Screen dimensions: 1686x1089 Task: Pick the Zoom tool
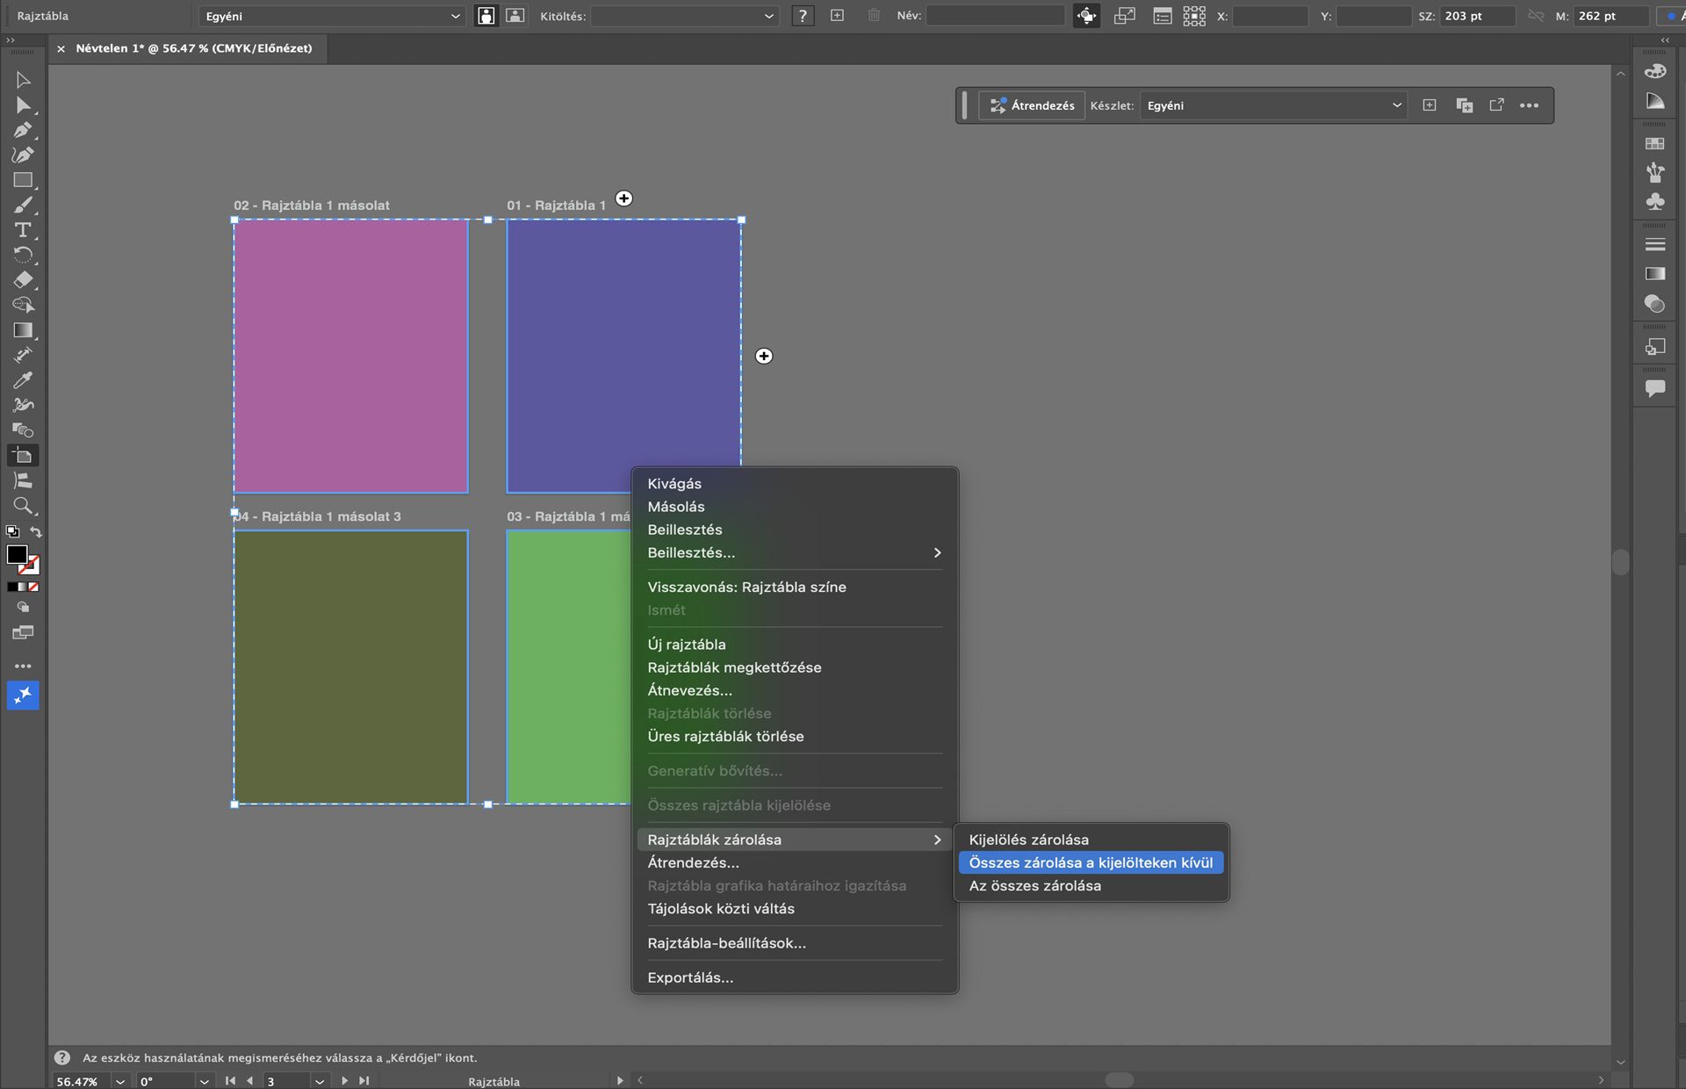tap(23, 506)
